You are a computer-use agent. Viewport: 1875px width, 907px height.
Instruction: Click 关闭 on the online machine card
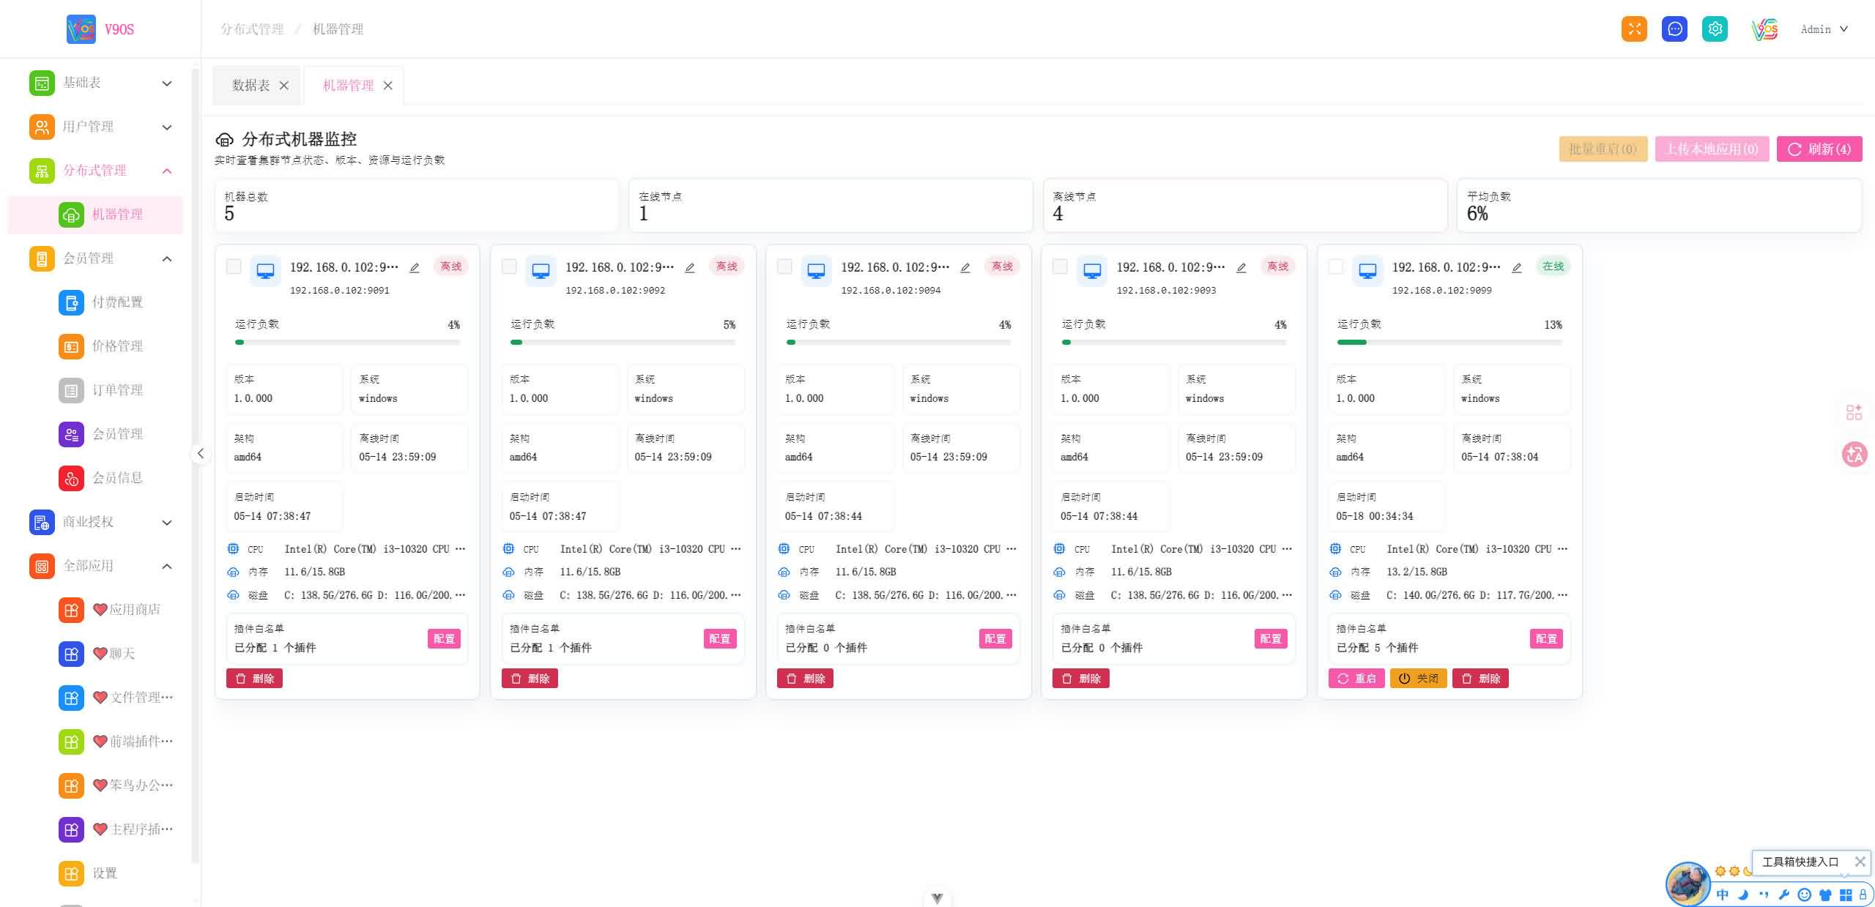tap(1418, 679)
